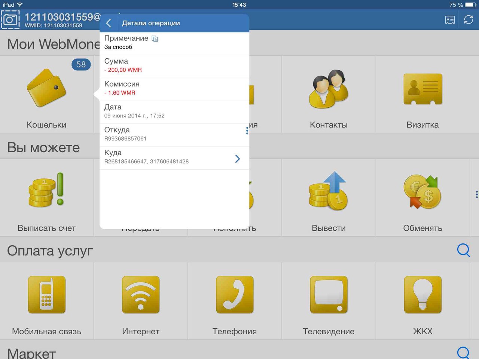This screenshot has height=359, width=479.
Task: Open Выписать счет coins icon
Action: [46, 190]
